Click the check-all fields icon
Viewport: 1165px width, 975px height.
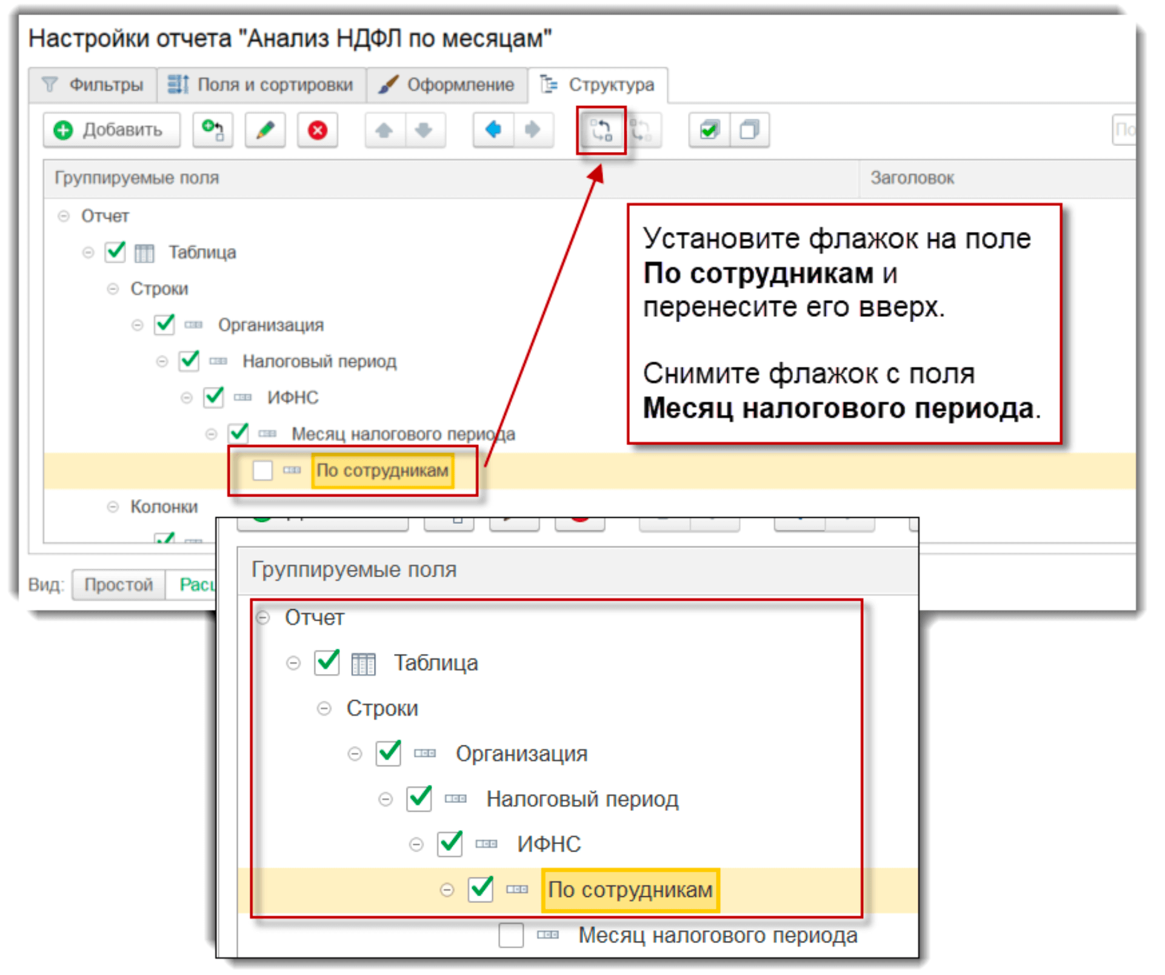709,130
